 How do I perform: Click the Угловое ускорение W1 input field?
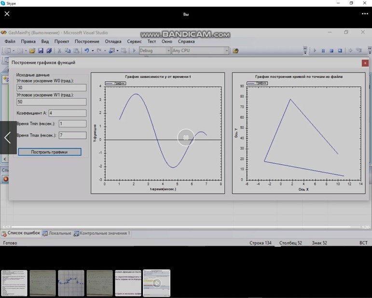(52, 102)
